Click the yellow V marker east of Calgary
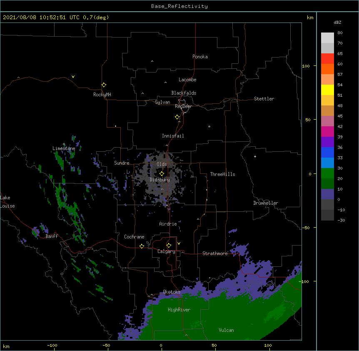This screenshot has height=351, width=359. click(x=179, y=243)
